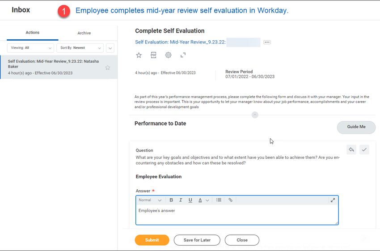Click the undo arrow on the question card

coord(351,149)
